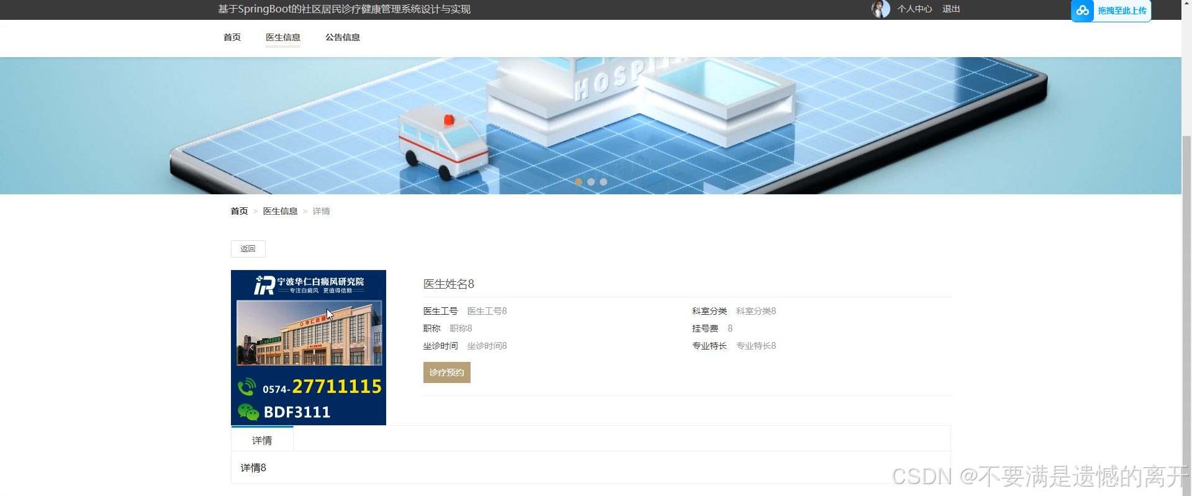Screen dimensions: 1192x496
Task: Click the hospital banner image
Action: coord(590,125)
